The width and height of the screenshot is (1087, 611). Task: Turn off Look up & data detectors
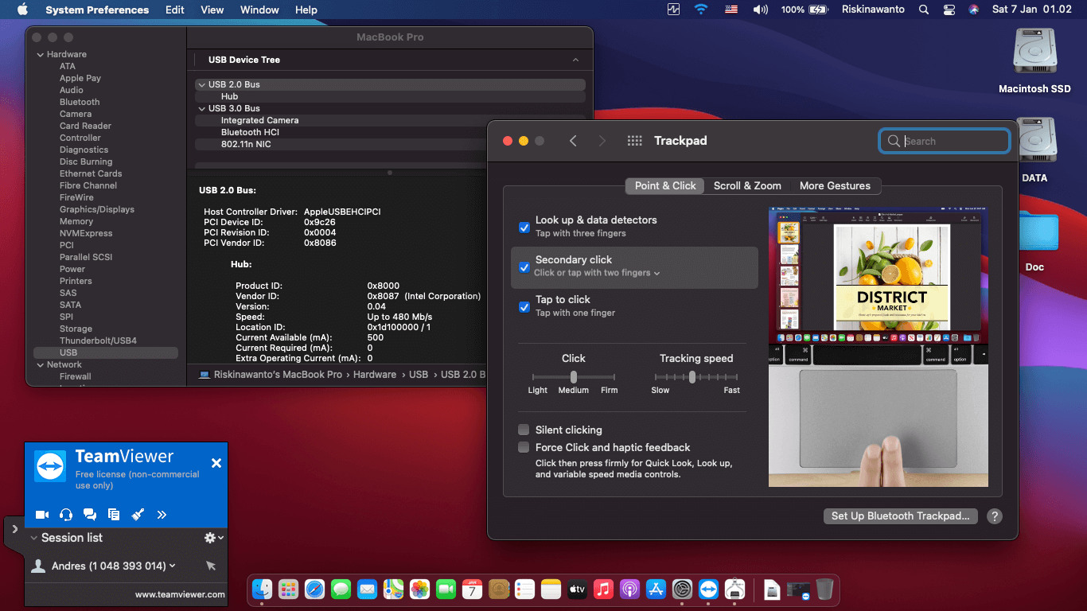tap(524, 228)
